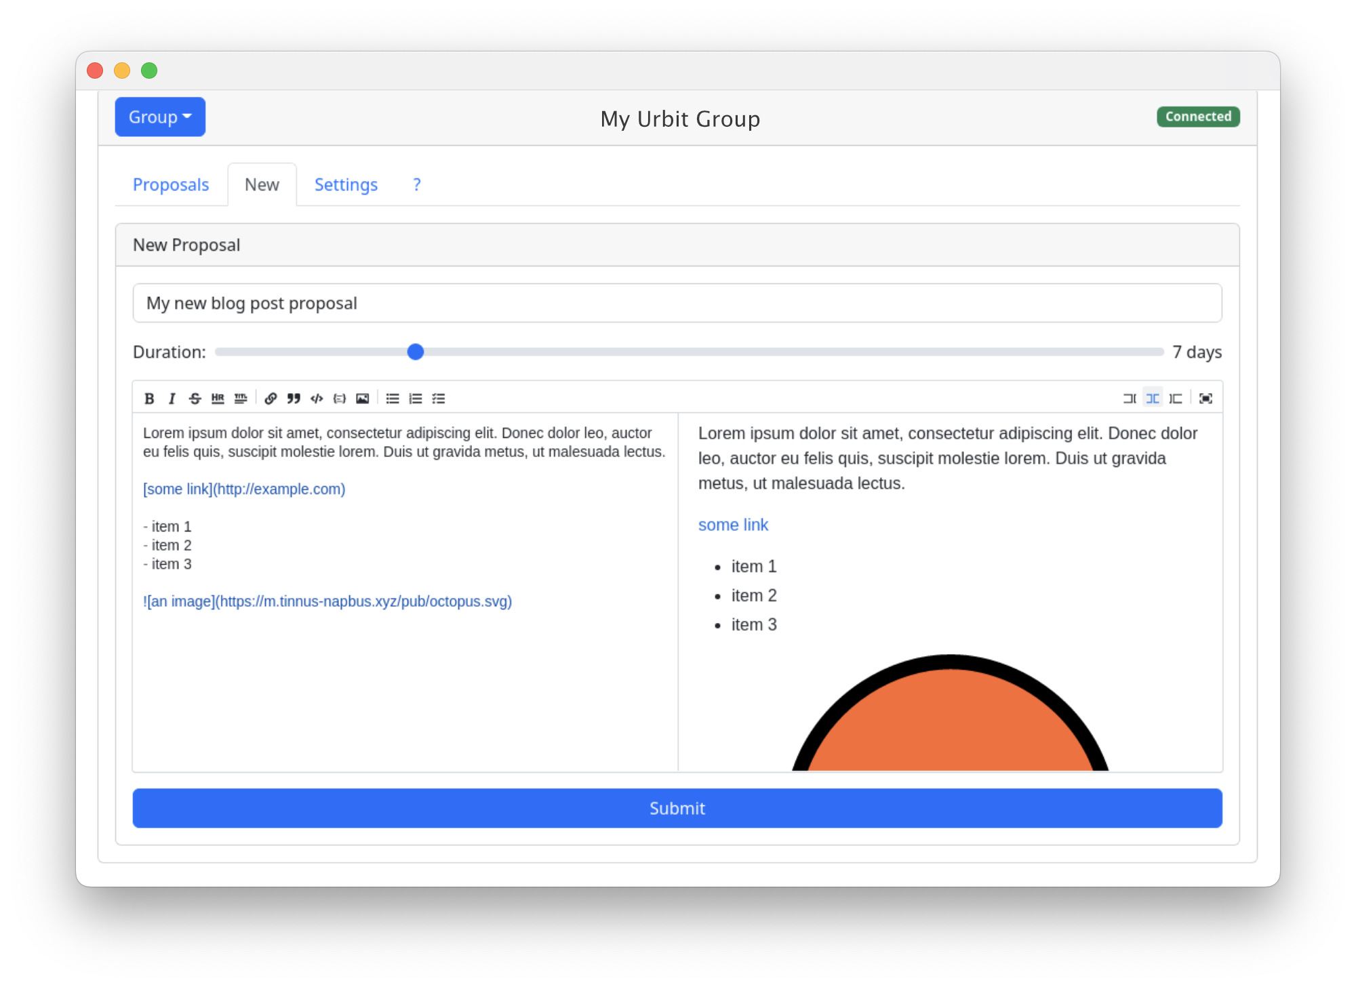Click the '[some link](http://example.com)' markdown line
This screenshot has width=1356, height=987.
pyautogui.click(x=244, y=489)
